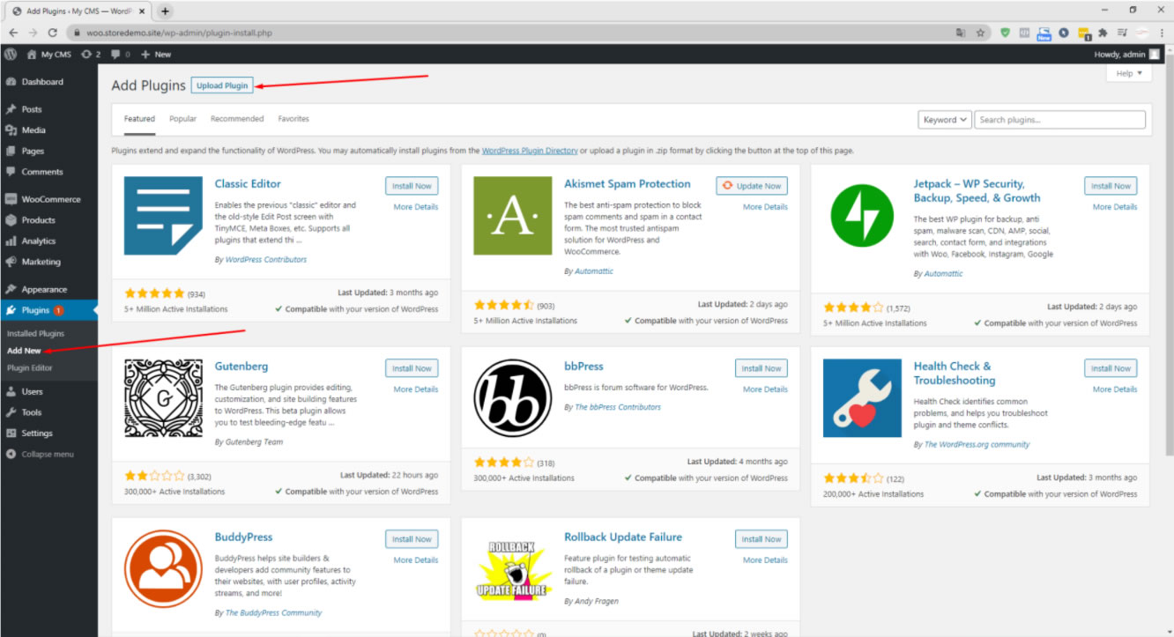1174x637 pixels.
Task: Bookmark this page with star icon
Action: [980, 33]
